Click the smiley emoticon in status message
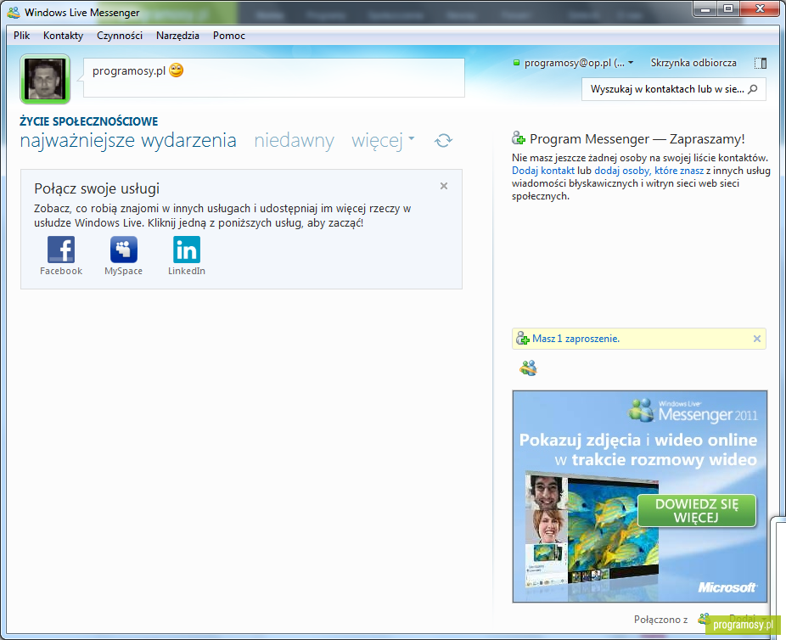786x640 pixels. point(176,70)
